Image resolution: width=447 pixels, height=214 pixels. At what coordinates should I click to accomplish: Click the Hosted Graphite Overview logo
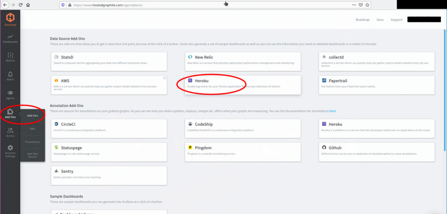point(10,20)
